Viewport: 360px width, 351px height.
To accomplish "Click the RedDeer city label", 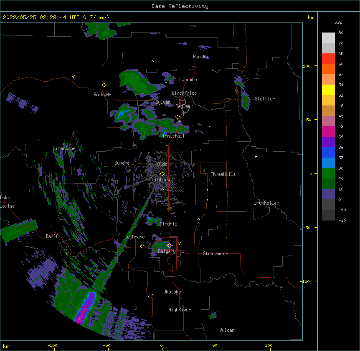I will pos(184,107).
